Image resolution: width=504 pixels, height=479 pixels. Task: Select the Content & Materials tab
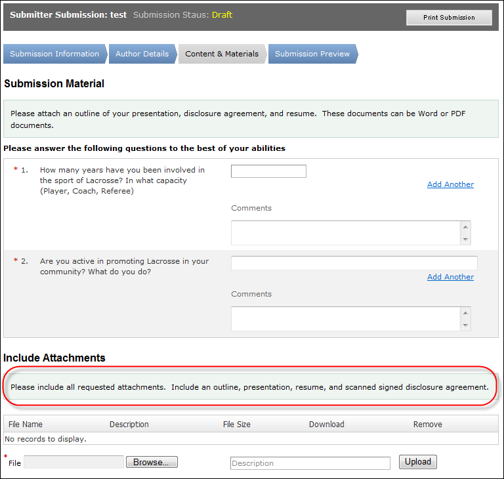222,54
